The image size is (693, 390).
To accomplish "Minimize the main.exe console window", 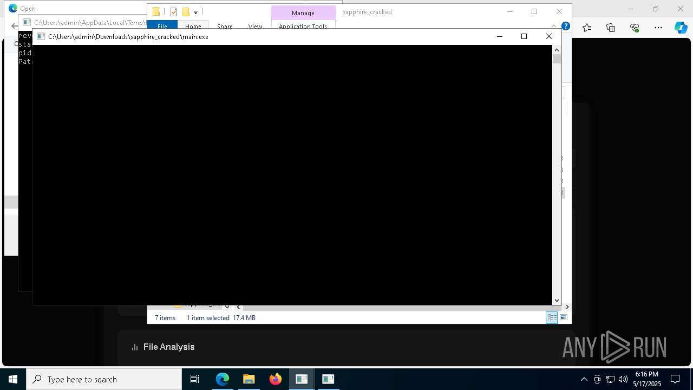I will 499,36.
